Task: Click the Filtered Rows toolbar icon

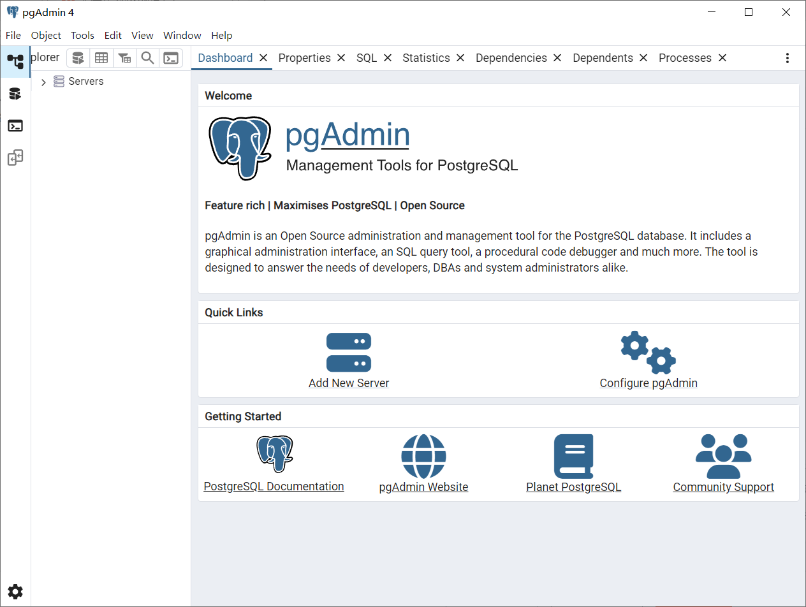Action: [x=124, y=58]
